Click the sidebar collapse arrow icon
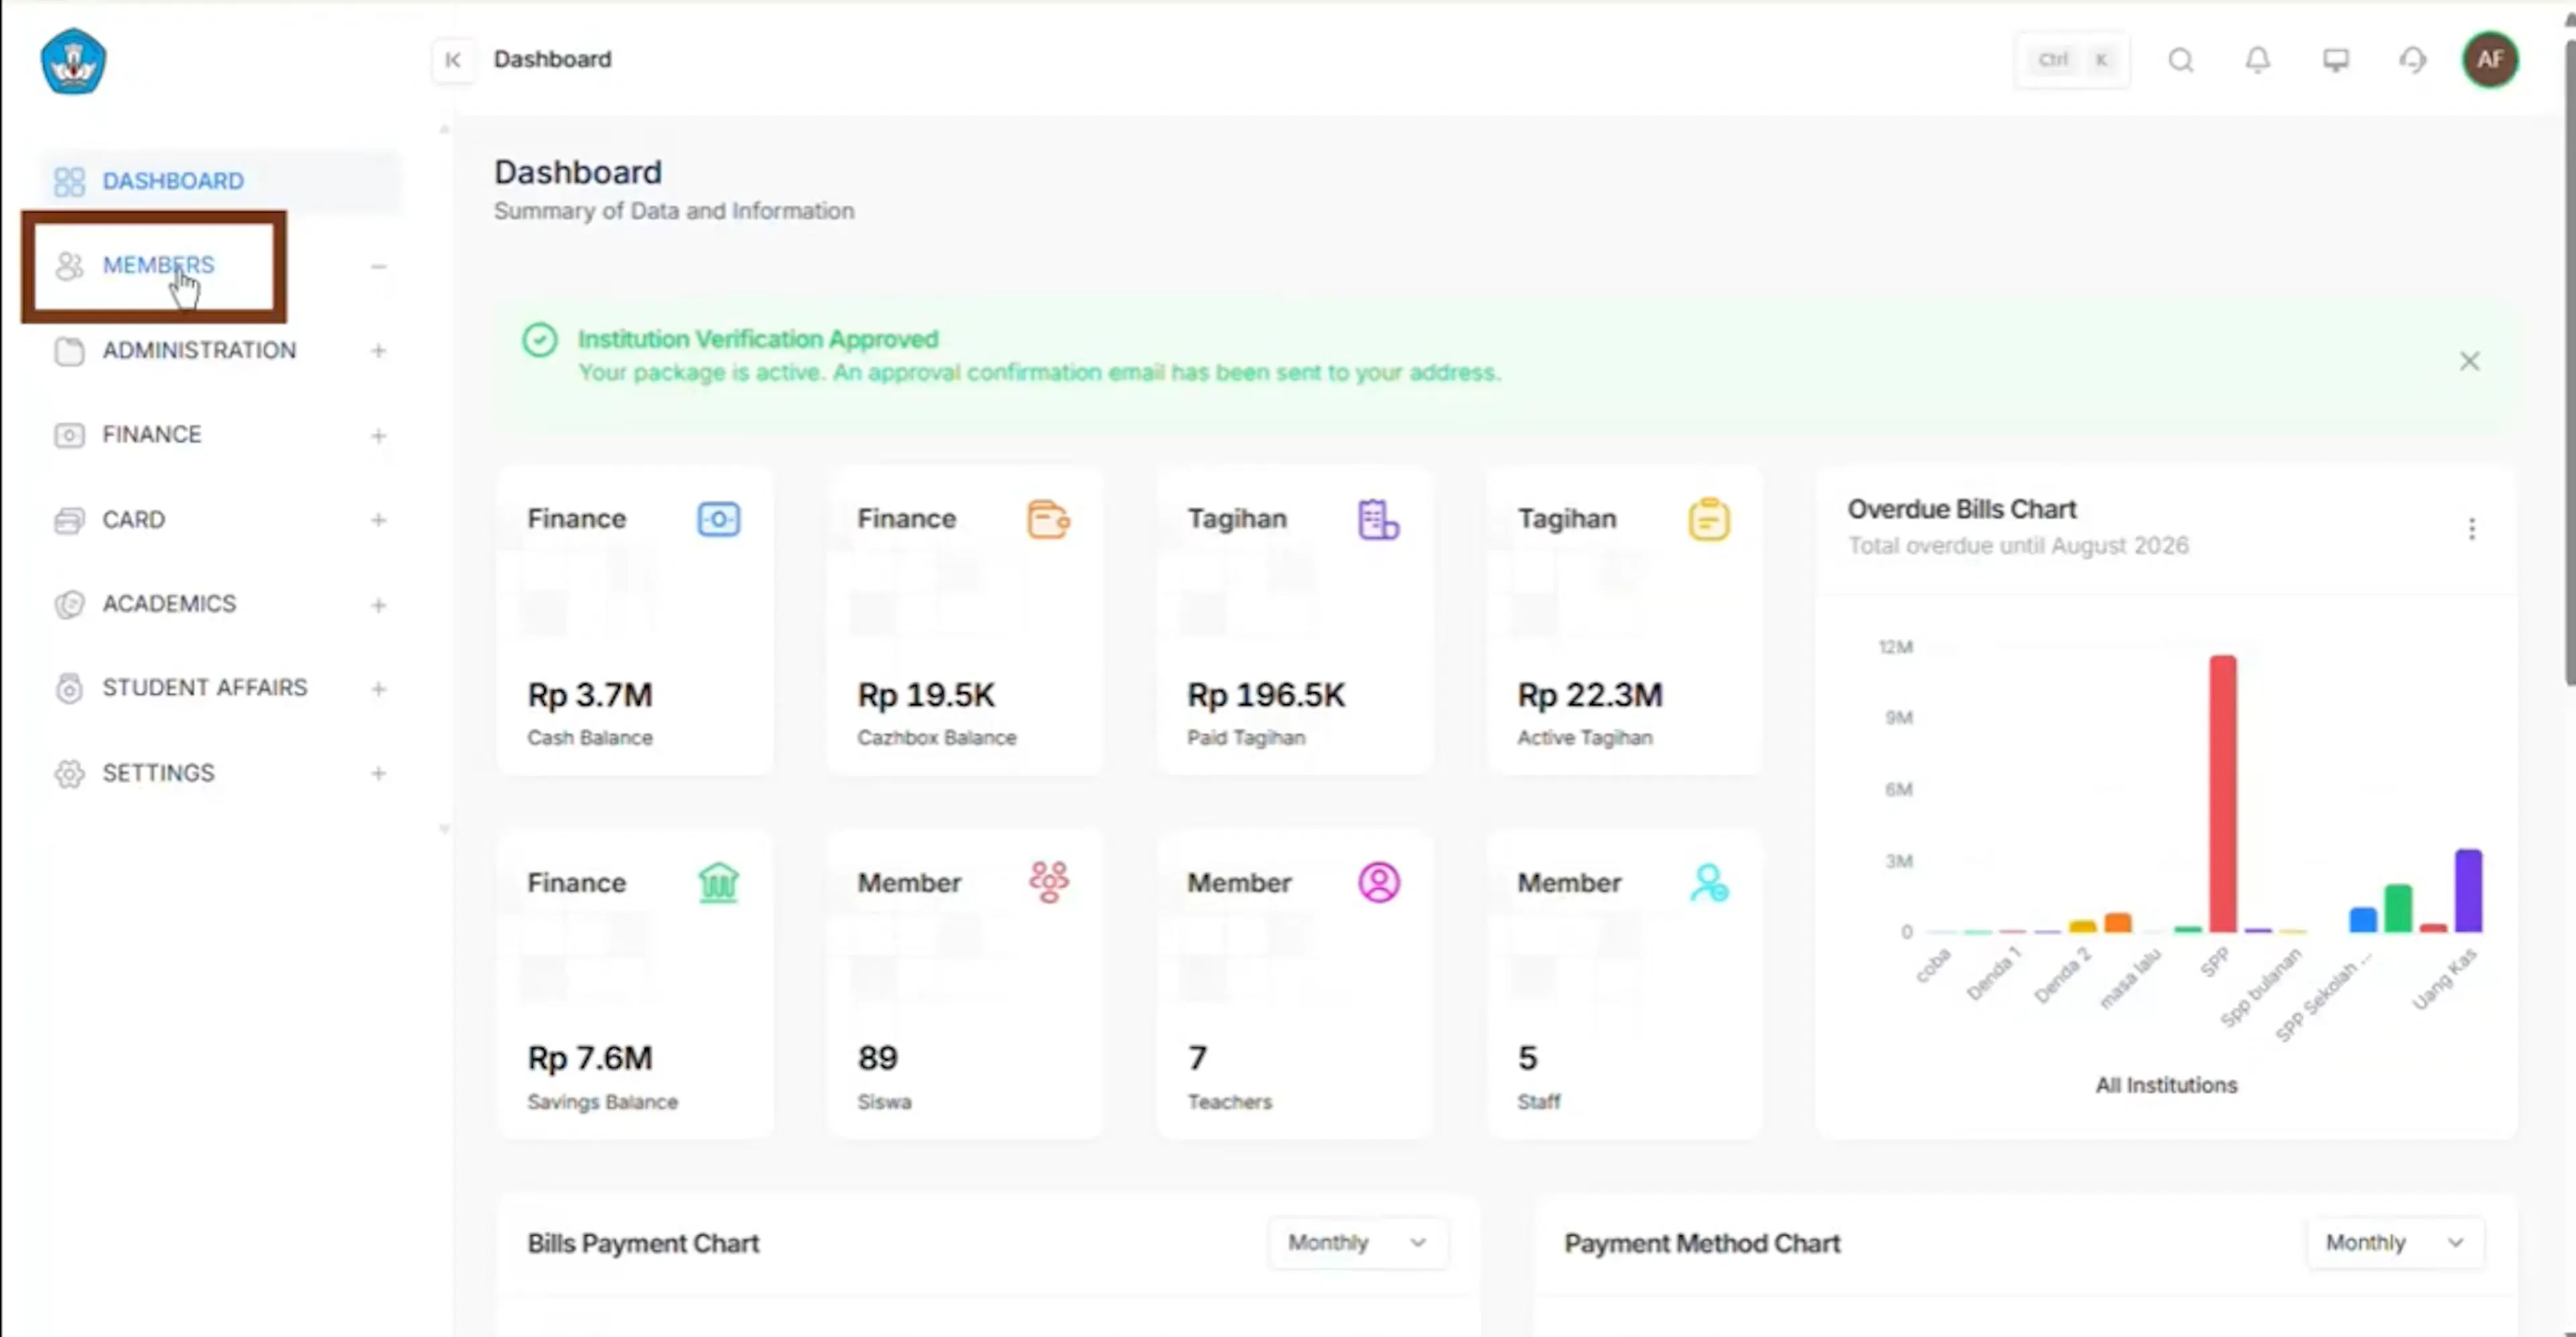2576x1337 pixels. [x=453, y=60]
